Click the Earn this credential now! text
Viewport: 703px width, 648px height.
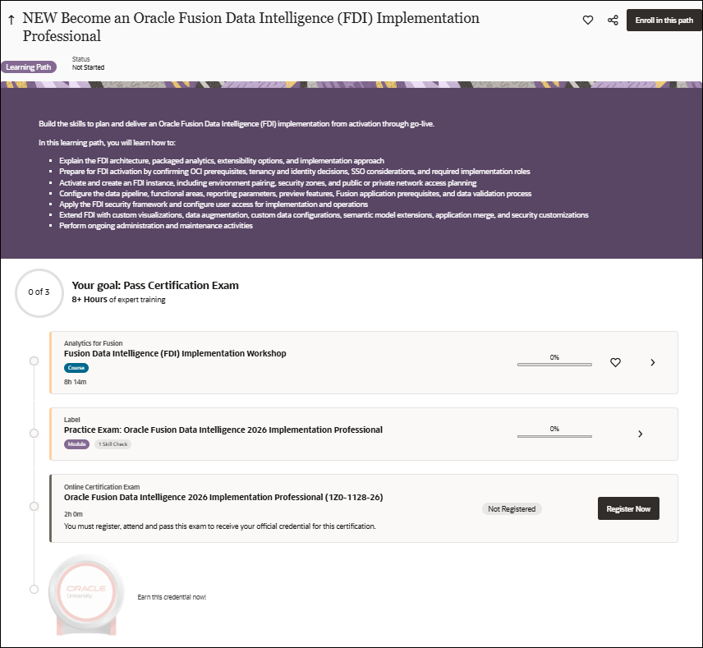pyautogui.click(x=172, y=597)
